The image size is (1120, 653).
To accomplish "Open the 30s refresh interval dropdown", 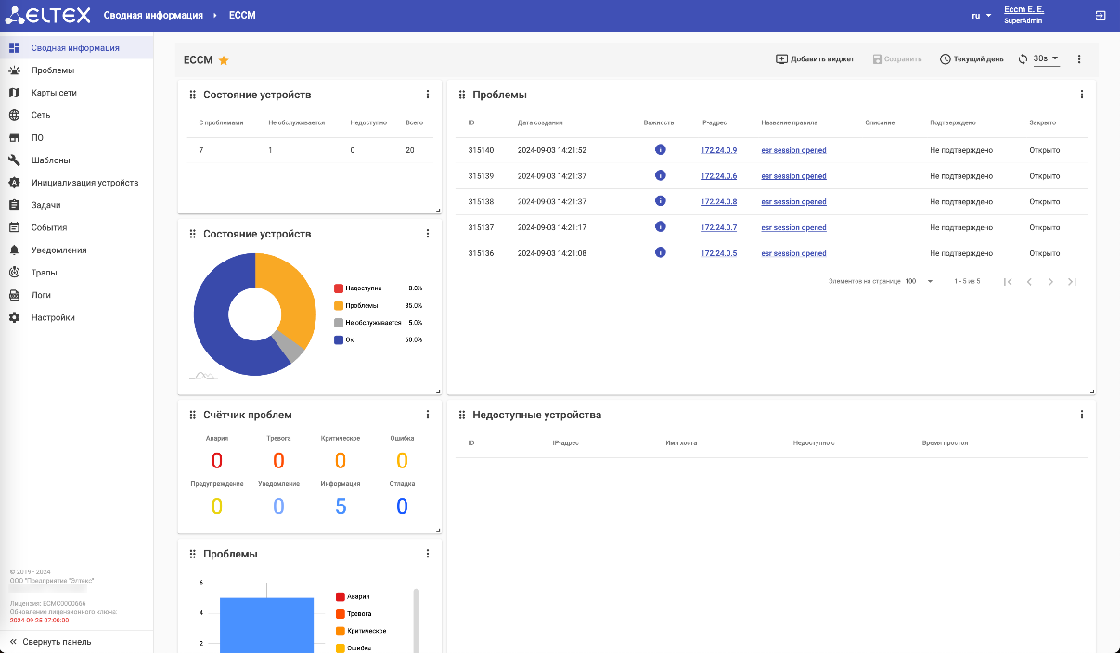I will tap(1047, 59).
